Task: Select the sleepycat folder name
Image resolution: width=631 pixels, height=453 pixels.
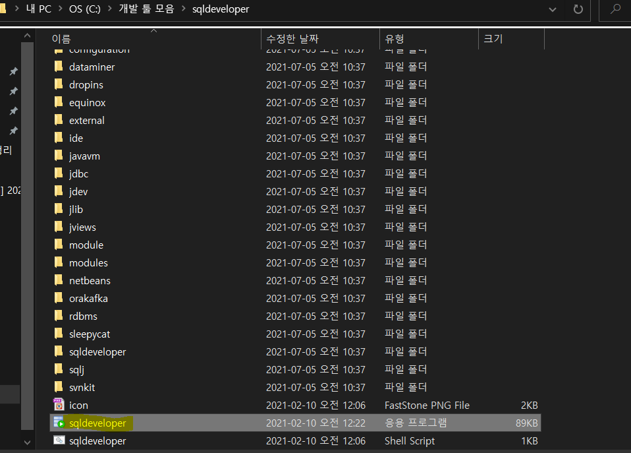Action: pos(90,334)
